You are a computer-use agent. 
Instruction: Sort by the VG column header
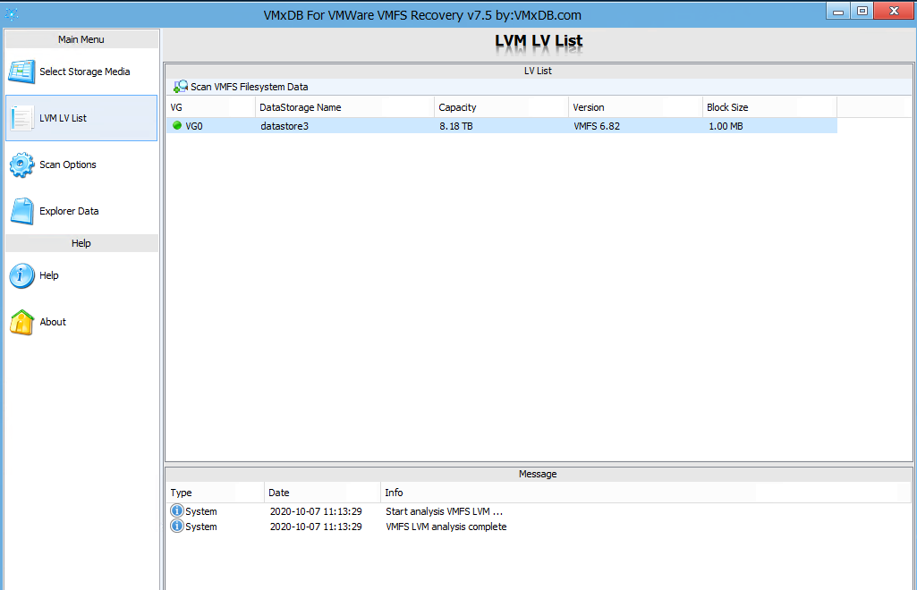[x=210, y=107]
